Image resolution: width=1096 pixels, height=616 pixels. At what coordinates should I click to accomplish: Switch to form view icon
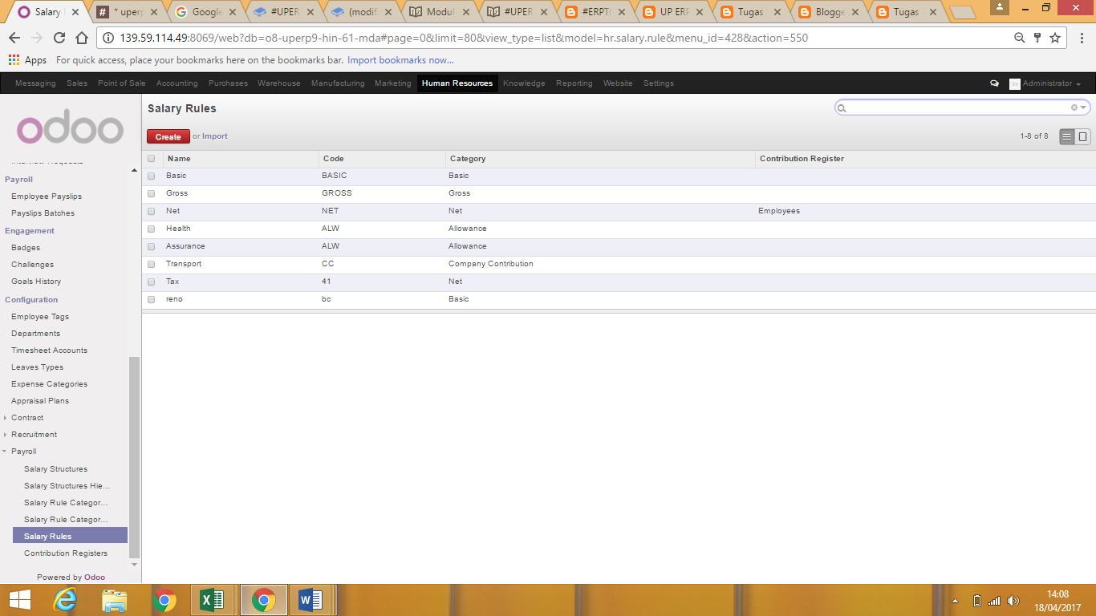pyautogui.click(x=1082, y=136)
